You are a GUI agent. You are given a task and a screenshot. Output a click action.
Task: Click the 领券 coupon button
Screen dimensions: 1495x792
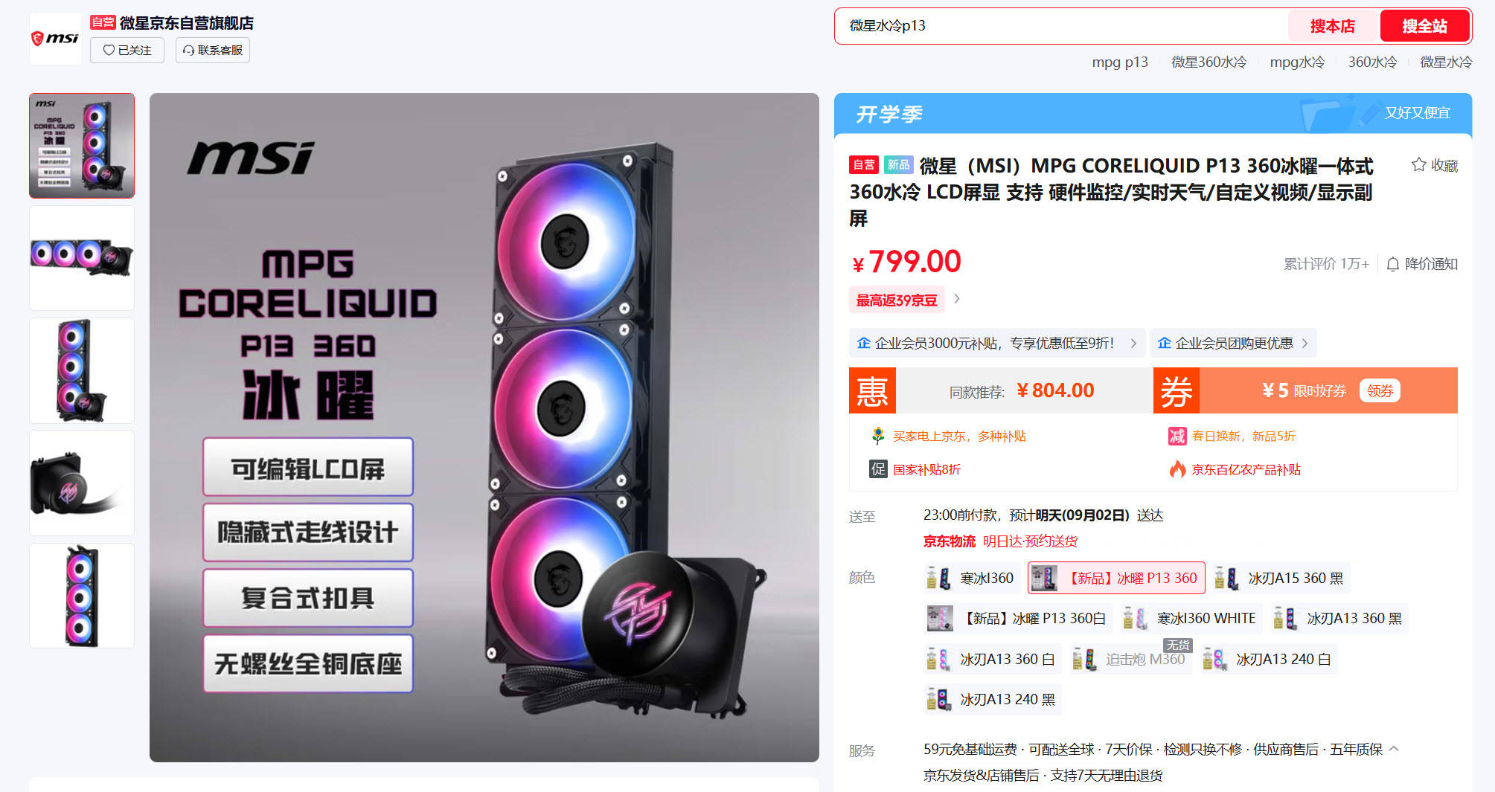pos(1380,390)
